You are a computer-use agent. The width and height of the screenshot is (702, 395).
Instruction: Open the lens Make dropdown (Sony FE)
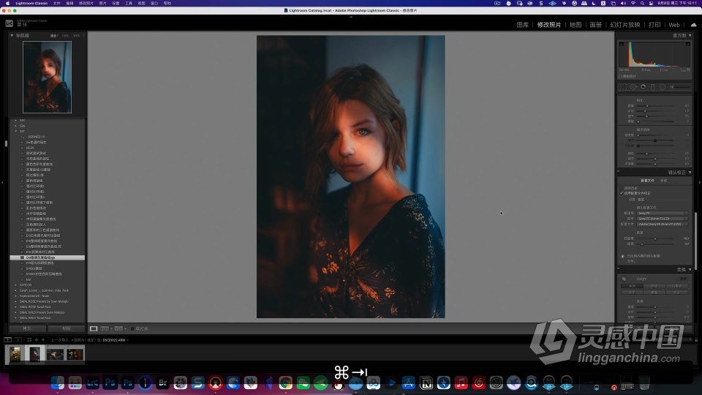click(663, 213)
